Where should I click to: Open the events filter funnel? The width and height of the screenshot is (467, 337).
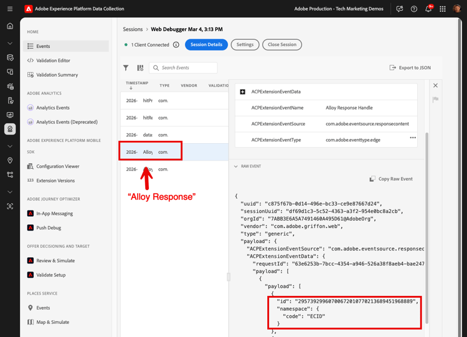click(x=126, y=68)
